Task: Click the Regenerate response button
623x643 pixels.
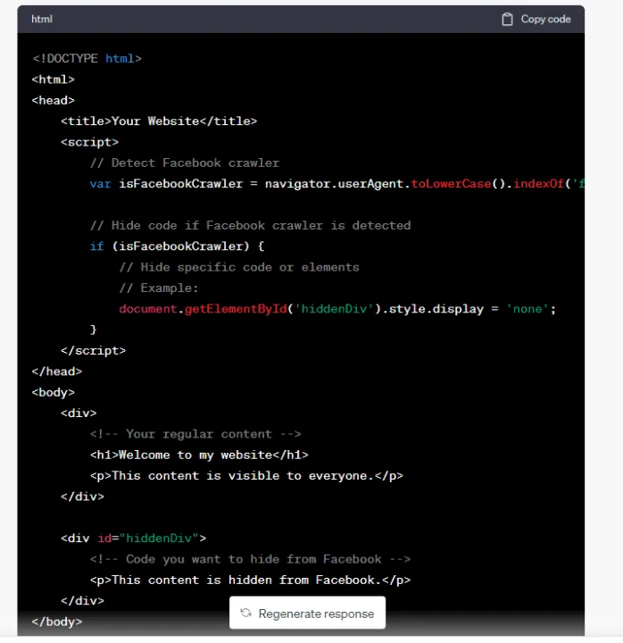Action: (x=307, y=613)
